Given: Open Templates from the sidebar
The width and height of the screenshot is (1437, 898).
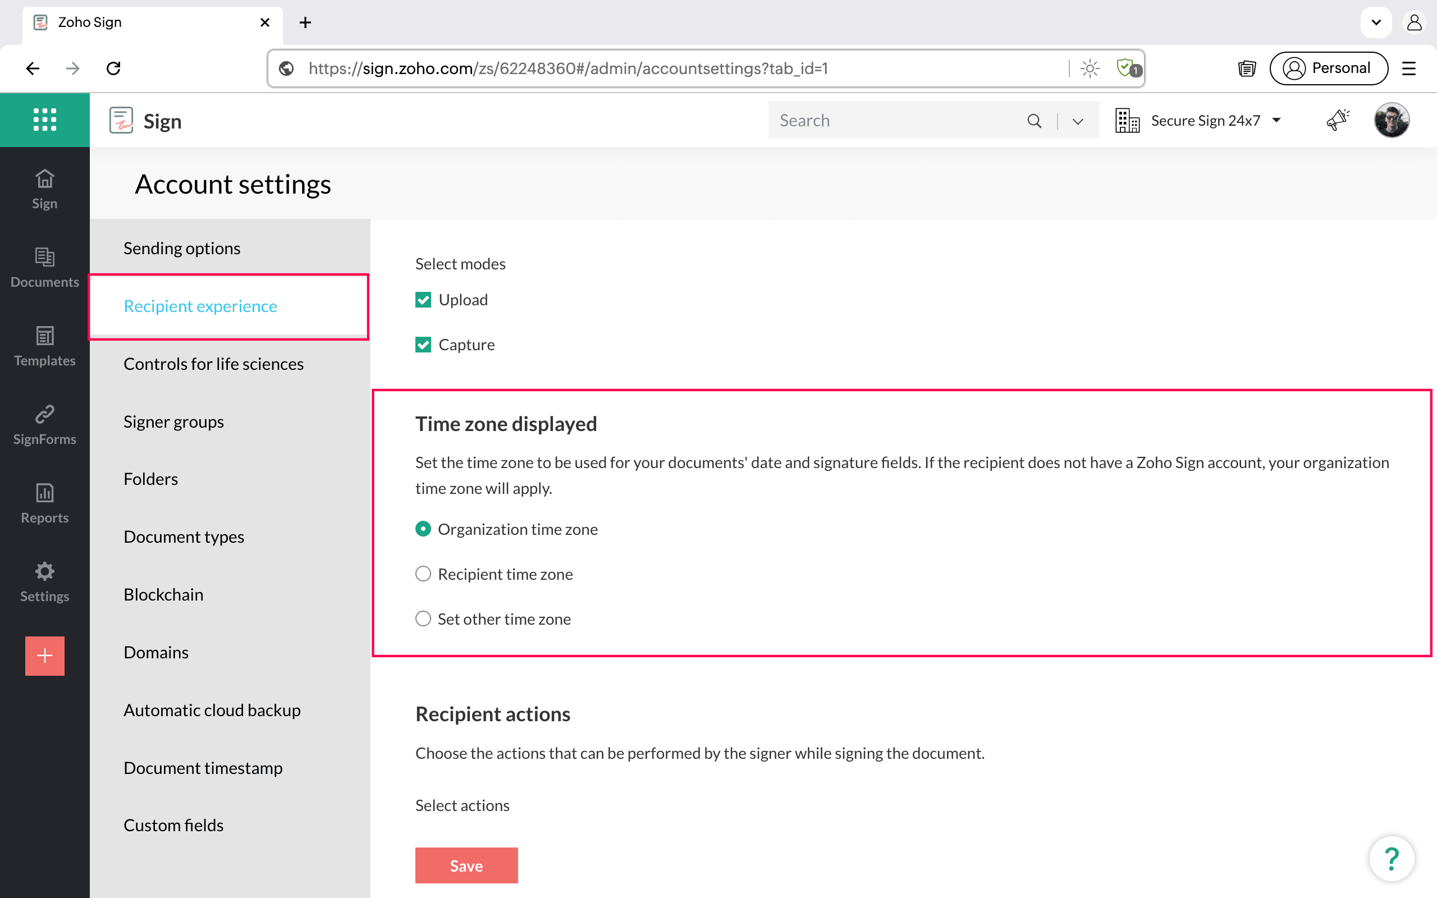Looking at the screenshot, I should point(44,346).
